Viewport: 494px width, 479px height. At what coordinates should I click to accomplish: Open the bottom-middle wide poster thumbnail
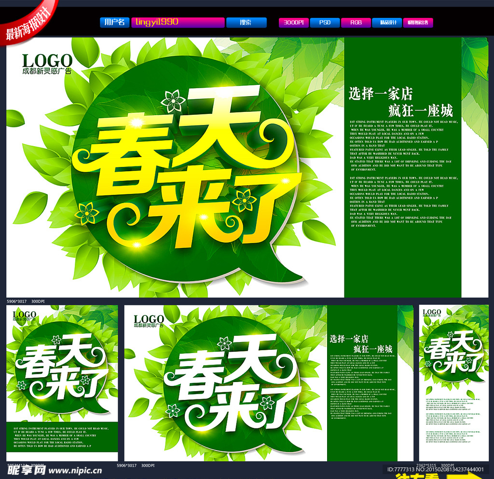tap(269, 383)
